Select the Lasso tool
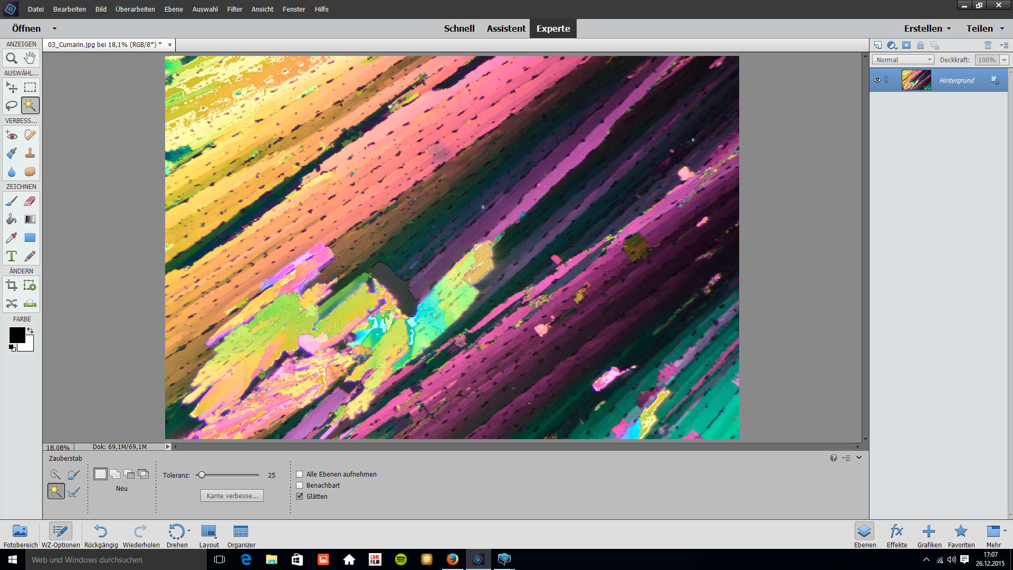Screen dimensions: 1013x570 12,106
